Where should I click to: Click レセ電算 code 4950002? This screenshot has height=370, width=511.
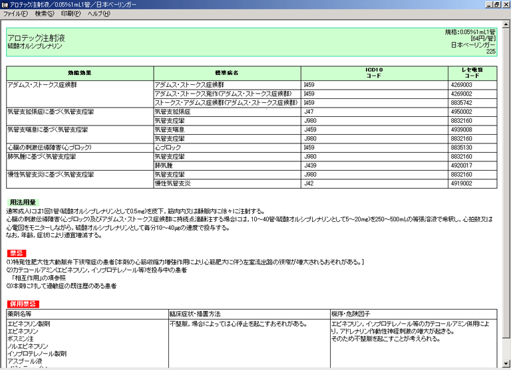point(462,112)
